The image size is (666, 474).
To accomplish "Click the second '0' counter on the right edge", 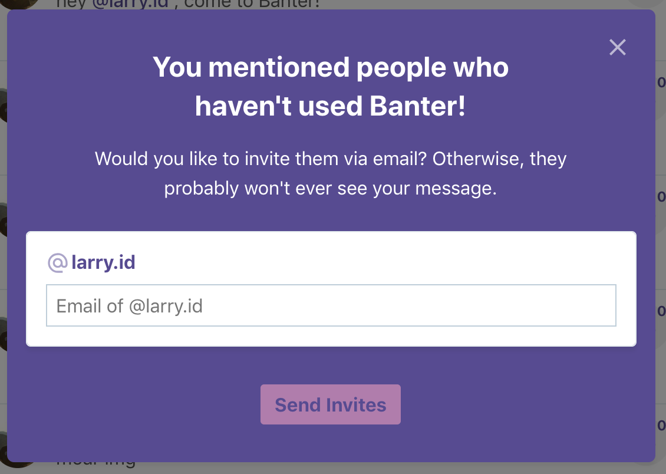I will coord(661,197).
